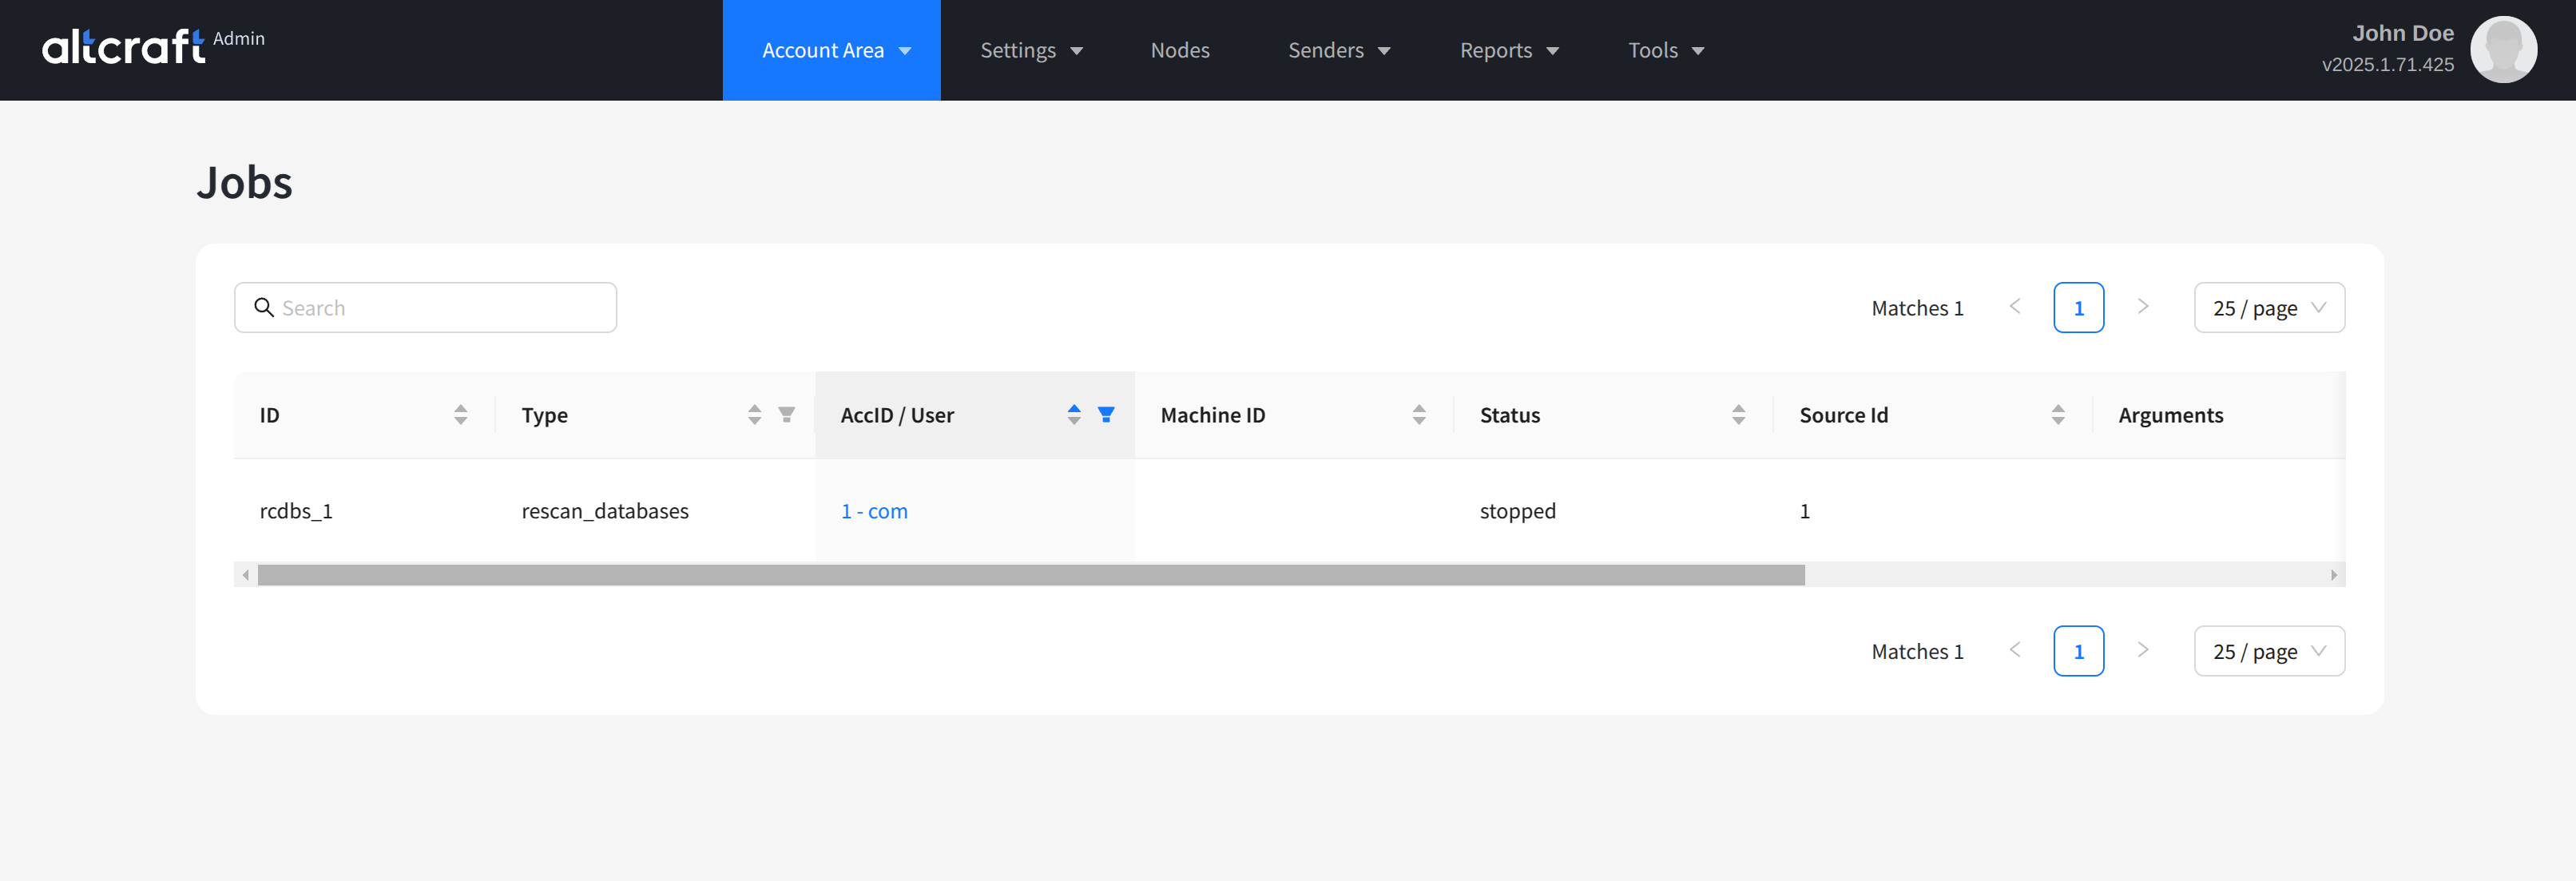Toggle the Type column sort arrows
The width and height of the screenshot is (2576, 881).
pyautogui.click(x=754, y=414)
